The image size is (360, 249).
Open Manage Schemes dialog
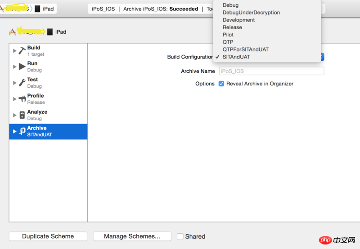click(132, 236)
